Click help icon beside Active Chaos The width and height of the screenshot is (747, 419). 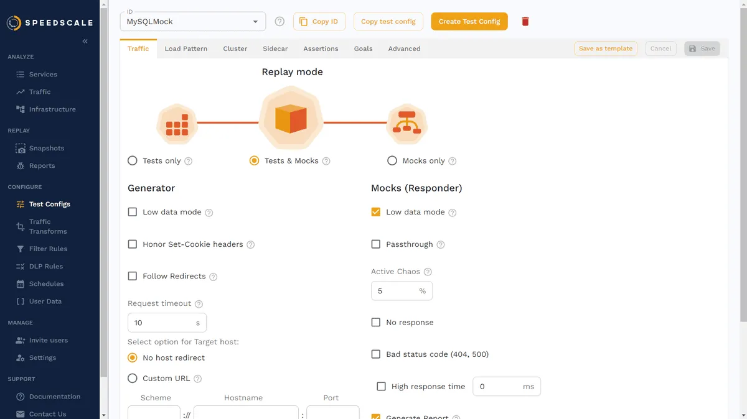point(428,272)
